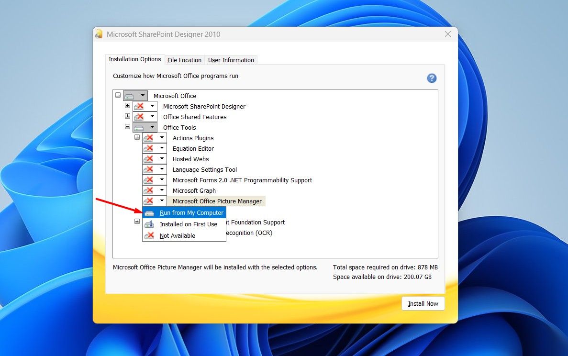The image size is (568, 356).
Task: Expand the Actions Plugins node
Action: (x=137, y=137)
